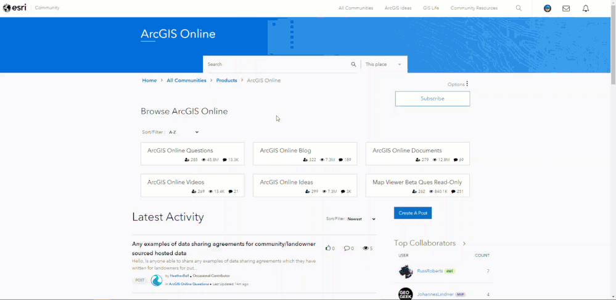Viewport: 616px width, 300px height.
Task: Click thumbs-up icon on data sharing post
Action: tap(328, 248)
